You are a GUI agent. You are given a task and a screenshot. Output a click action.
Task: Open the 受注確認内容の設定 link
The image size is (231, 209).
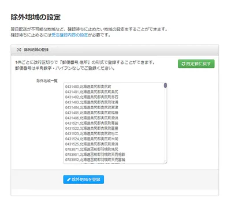tap(70, 35)
